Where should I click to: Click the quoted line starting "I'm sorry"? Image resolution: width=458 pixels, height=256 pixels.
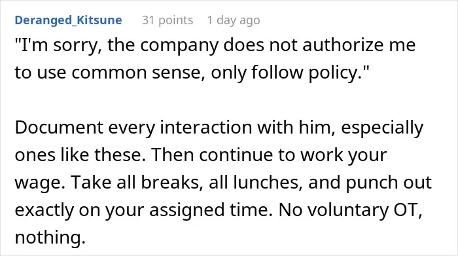(215, 46)
